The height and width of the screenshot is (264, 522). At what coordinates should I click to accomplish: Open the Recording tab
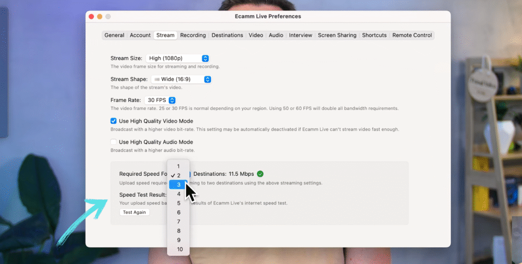pyautogui.click(x=193, y=35)
